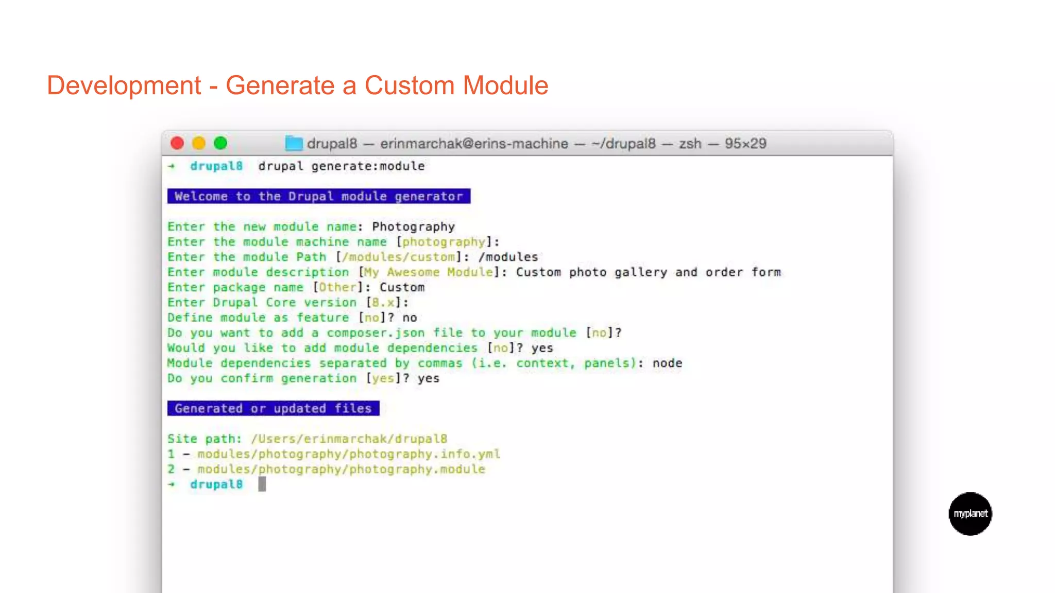This screenshot has height=593, width=1055.
Task: Click the yellow minimize button of terminal
Action: pos(199,143)
